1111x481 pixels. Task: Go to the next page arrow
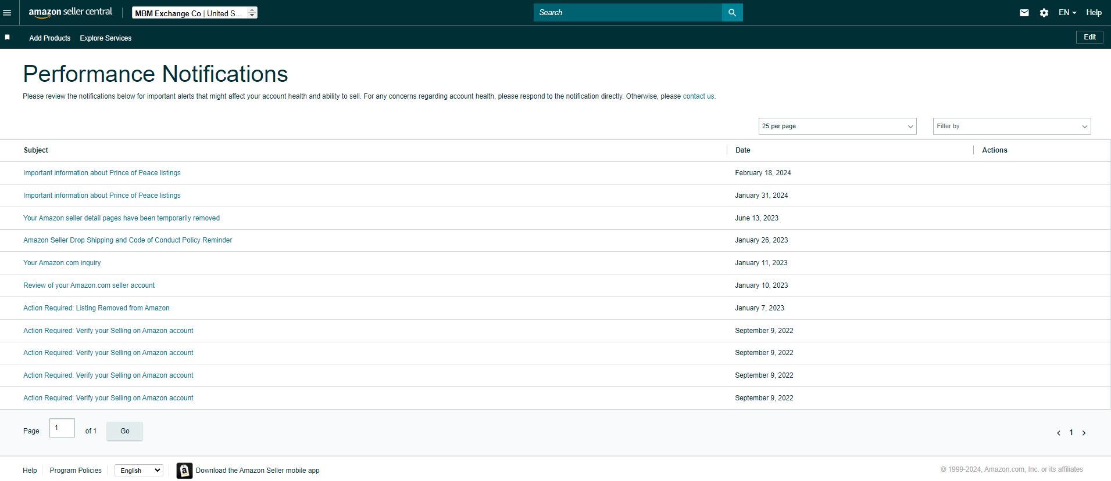coord(1084,433)
